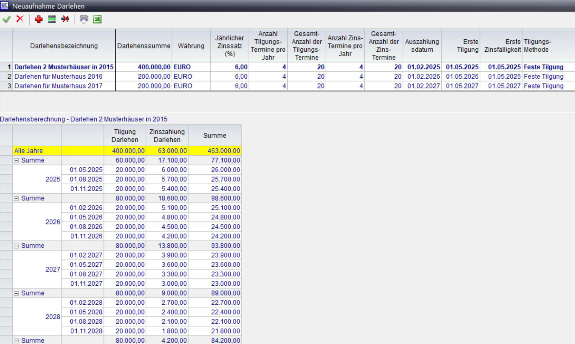
Task: Add a new loan with red plus
Action: point(39,19)
